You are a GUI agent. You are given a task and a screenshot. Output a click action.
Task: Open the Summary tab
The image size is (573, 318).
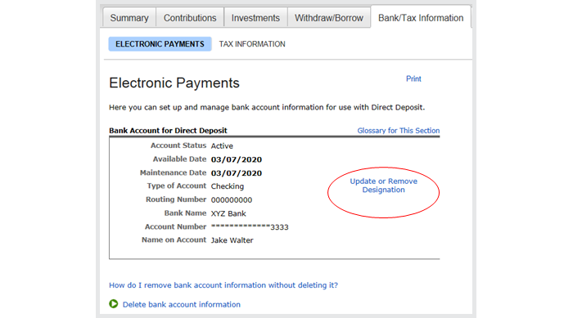129,18
